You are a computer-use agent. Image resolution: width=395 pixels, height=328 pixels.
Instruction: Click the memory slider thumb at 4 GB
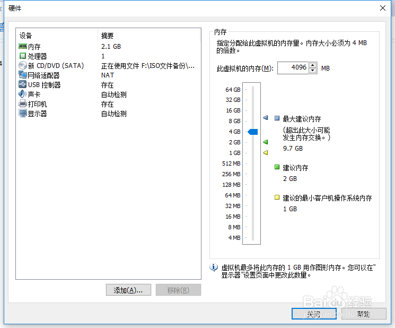[253, 132]
